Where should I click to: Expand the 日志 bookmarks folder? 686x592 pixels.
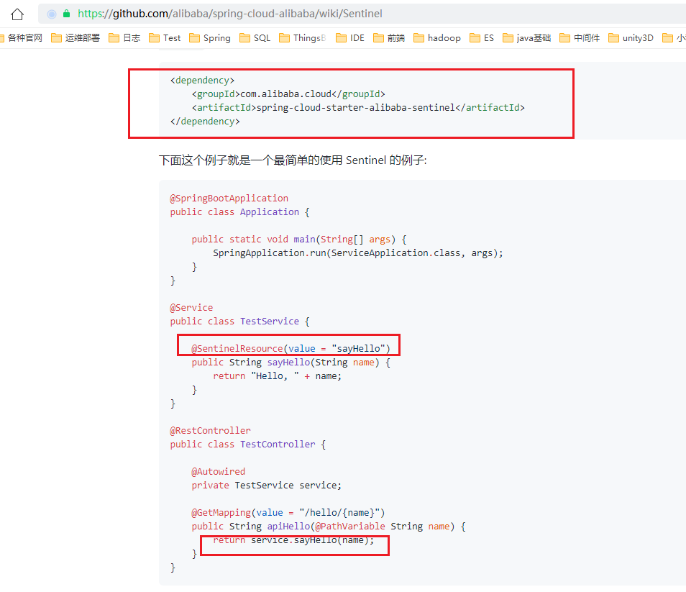point(124,37)
